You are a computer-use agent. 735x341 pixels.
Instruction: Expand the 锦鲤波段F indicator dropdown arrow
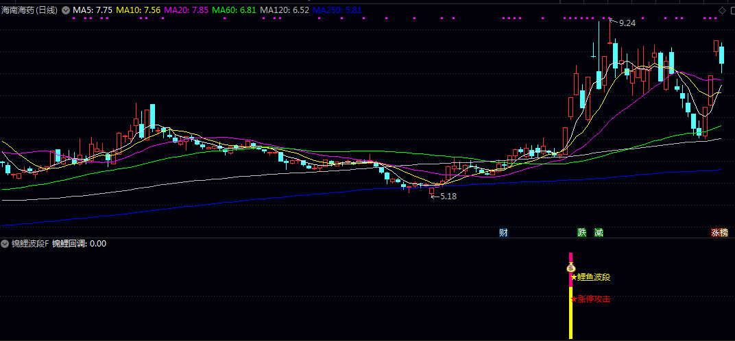(5, 244)
